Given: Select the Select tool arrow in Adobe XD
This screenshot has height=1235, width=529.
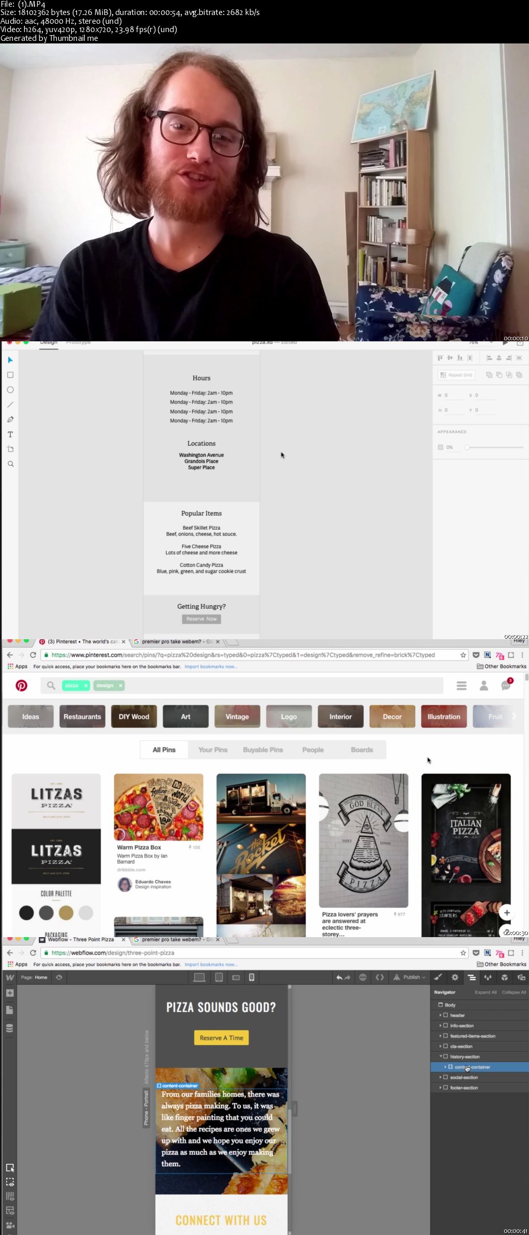Looking at the screenshot, I should coord(10,360).
